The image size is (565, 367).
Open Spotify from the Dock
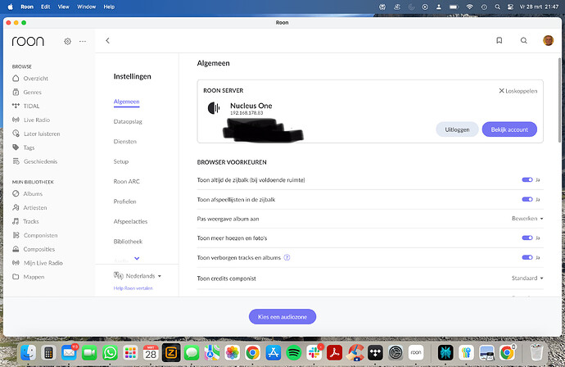(294, 352)
